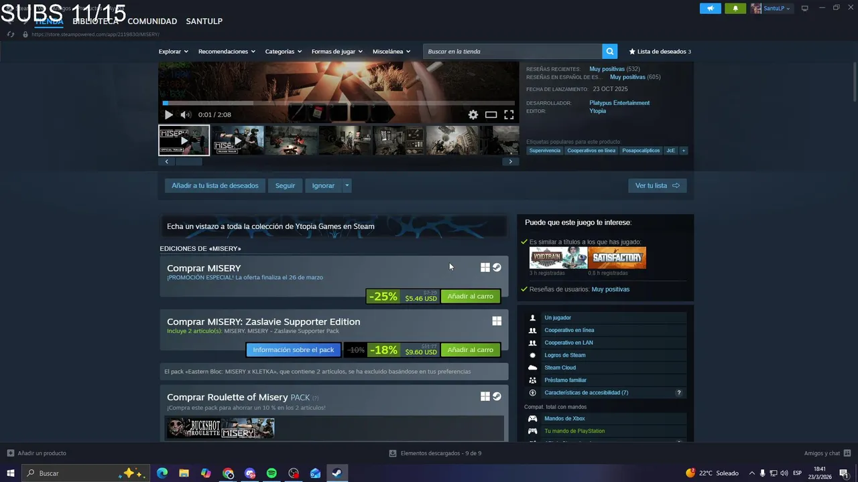Click Windows icon beside Comprar MISERY
The height and width of the screenshot is (482, 858).
485,268
